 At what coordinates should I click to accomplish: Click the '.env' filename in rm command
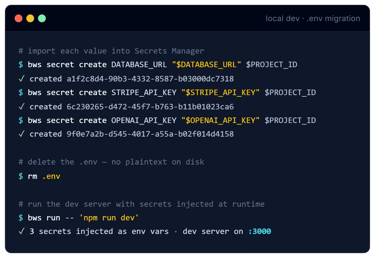(51, 176)
